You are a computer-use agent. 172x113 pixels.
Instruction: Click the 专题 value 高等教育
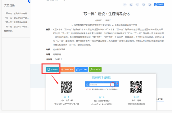click(57, 54)
